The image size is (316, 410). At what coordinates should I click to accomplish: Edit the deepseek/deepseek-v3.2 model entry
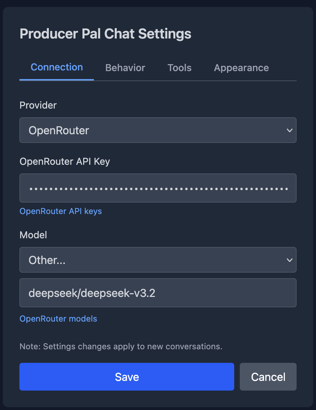pos(158,293)
